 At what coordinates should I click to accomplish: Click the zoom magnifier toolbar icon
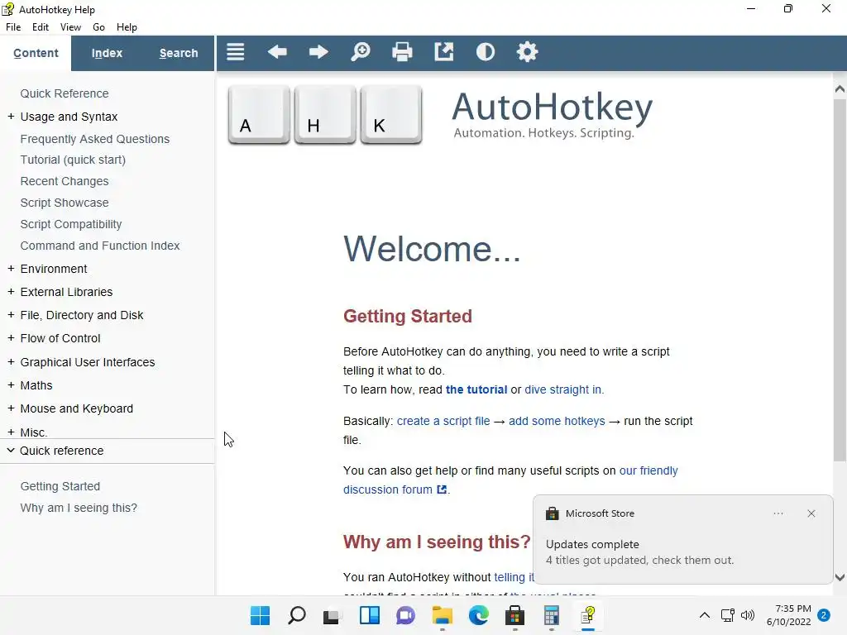(361, 52)
